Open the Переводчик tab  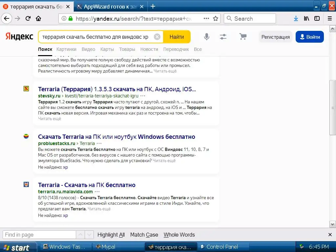pyautogui.click(x=176, y=49)
